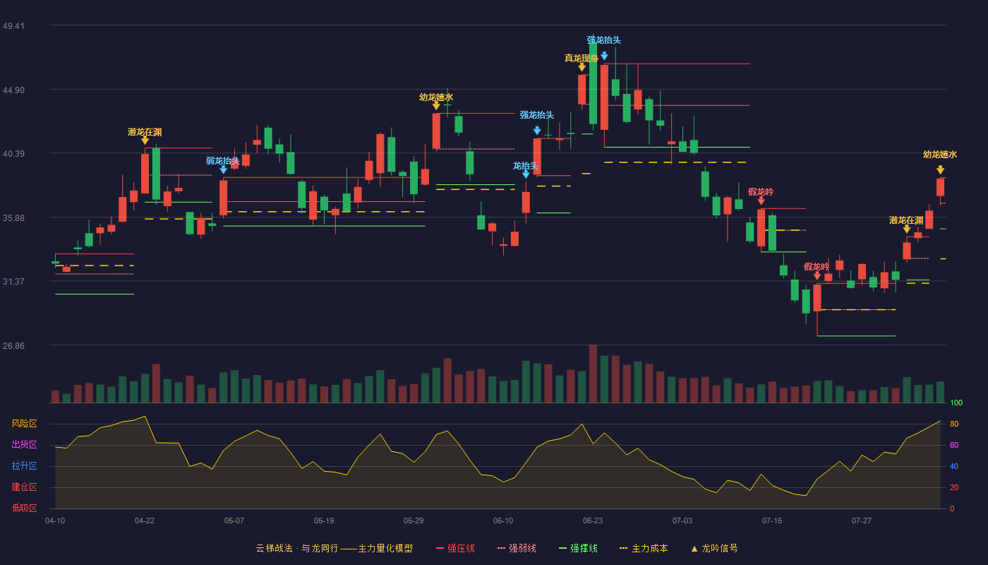Click the 05-19 date label
Screen dimensions: 988x565
point(324,521)
